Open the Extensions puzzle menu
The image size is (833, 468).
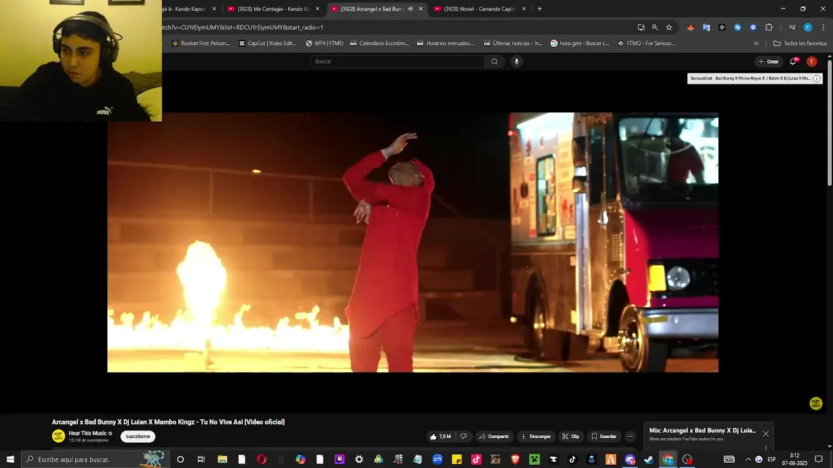point(769,27)
